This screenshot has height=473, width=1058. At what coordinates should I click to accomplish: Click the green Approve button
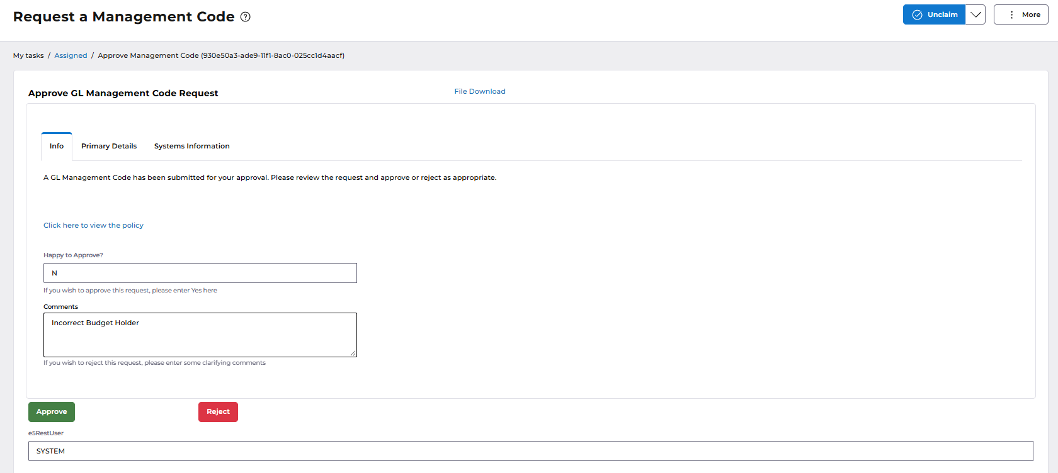point(52,412)
